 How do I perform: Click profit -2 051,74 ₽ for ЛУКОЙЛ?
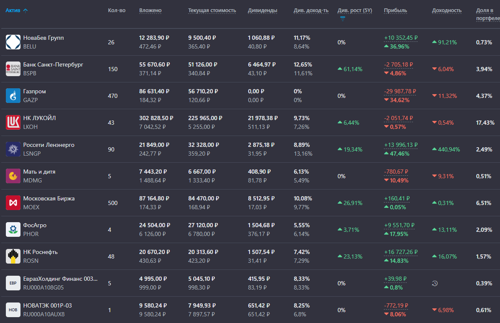coord(398,118)
